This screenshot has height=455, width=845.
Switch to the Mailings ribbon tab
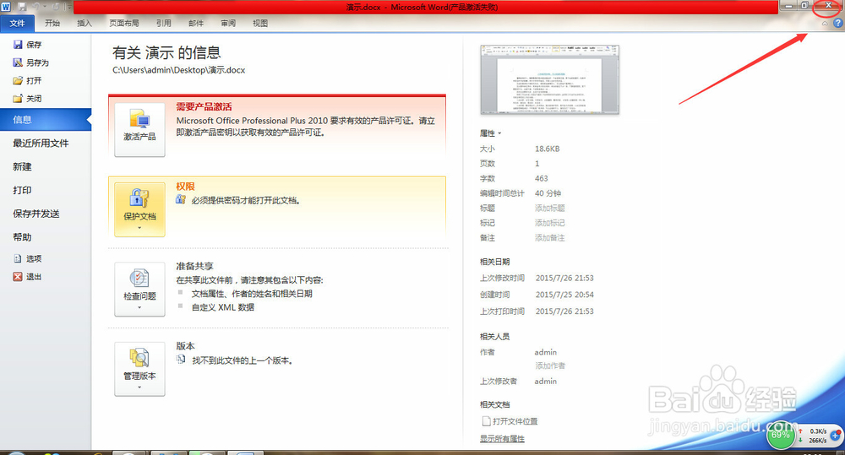click(x=196, y=23)
